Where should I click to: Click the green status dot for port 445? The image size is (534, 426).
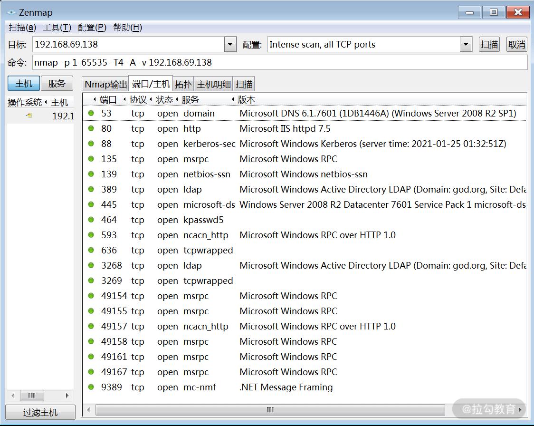coord(91,204)
